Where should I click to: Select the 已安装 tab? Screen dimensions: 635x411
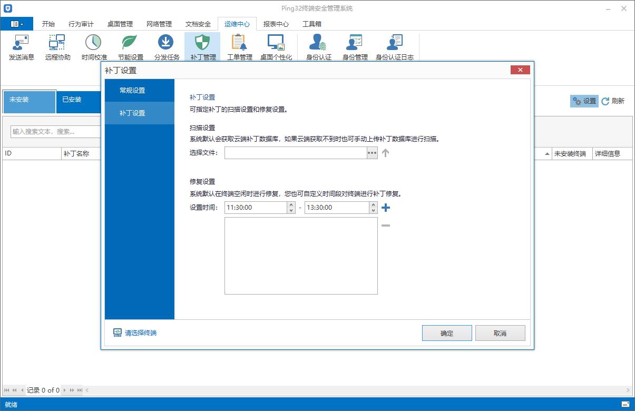78,102
